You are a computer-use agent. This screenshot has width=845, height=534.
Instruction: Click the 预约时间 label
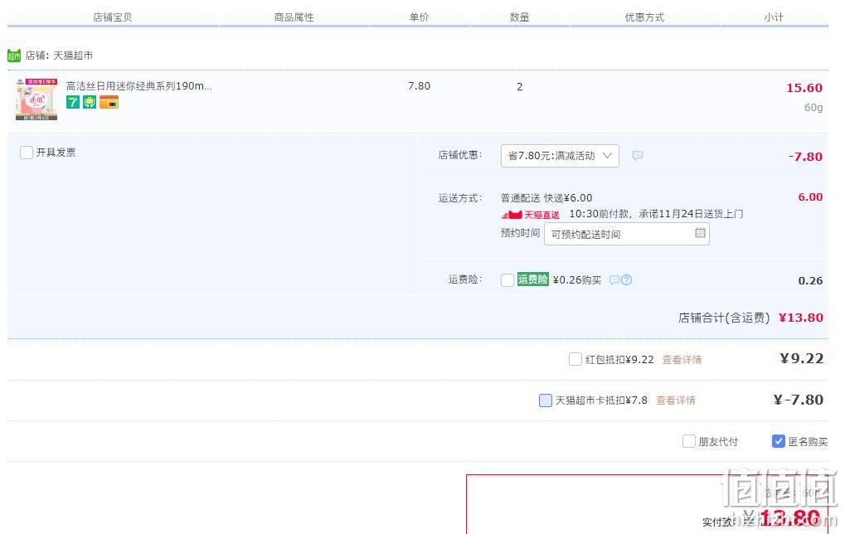pos(520,233)
